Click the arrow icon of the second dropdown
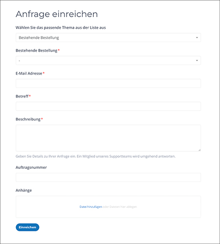This screenshot has height=244, width=220. 197,61
